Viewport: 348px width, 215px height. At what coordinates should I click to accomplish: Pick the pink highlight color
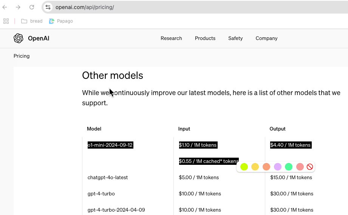(x=300, y=167)
